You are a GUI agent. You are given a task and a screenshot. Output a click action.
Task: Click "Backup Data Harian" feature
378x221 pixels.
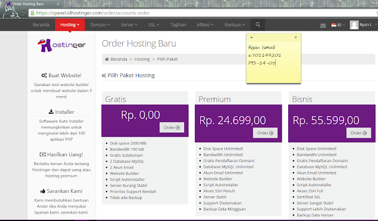[315, 215]
